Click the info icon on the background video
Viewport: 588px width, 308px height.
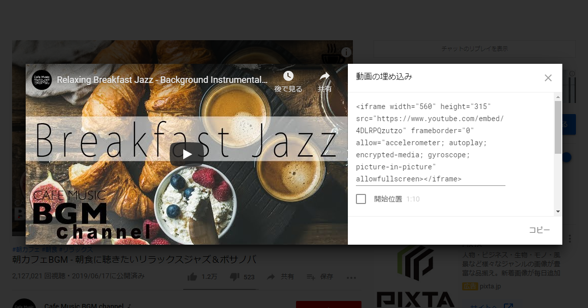pyautogui.click(x=346, y=52)
